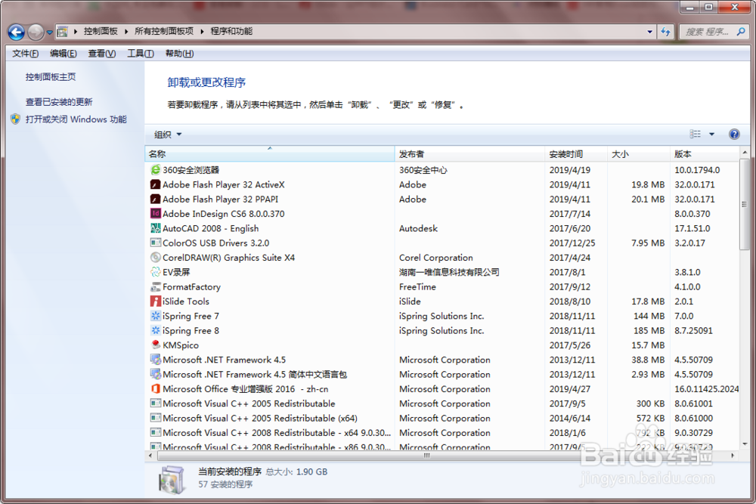Click the Microsoft Office 专业增强版 2016 icon

155,389
